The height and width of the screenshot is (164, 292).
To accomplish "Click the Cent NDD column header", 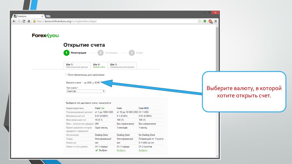I will (x=144, y=108).
